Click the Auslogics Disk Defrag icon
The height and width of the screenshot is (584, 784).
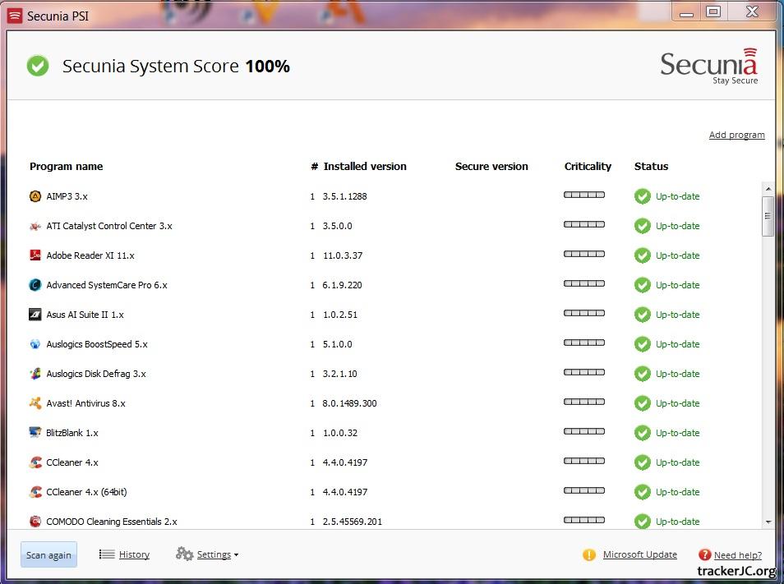click(x=35, y=374)
